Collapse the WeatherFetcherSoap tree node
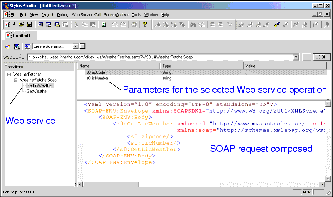Screen dimensions: 333x197 coord(16,80)
